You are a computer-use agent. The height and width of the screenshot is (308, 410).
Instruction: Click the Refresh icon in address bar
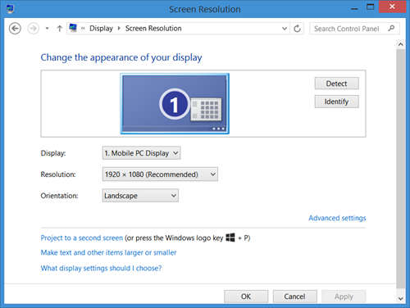[297, 29]
